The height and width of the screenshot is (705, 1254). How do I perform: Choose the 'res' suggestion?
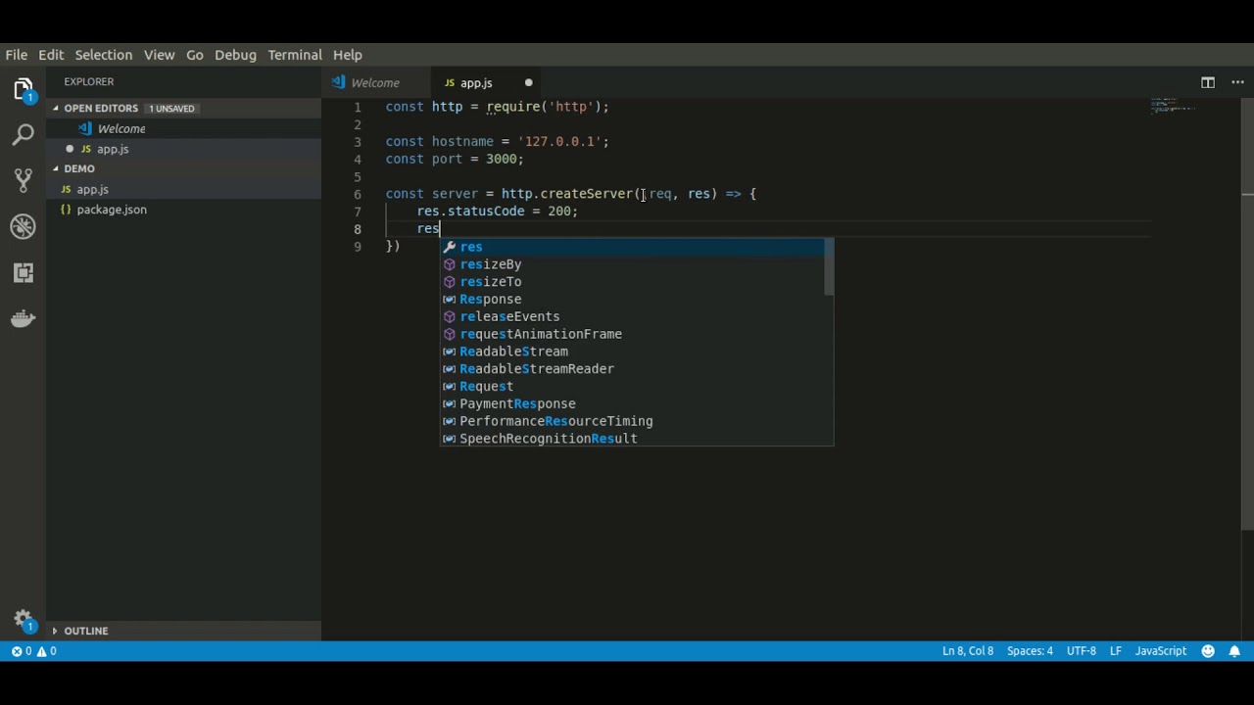(633, 247)
